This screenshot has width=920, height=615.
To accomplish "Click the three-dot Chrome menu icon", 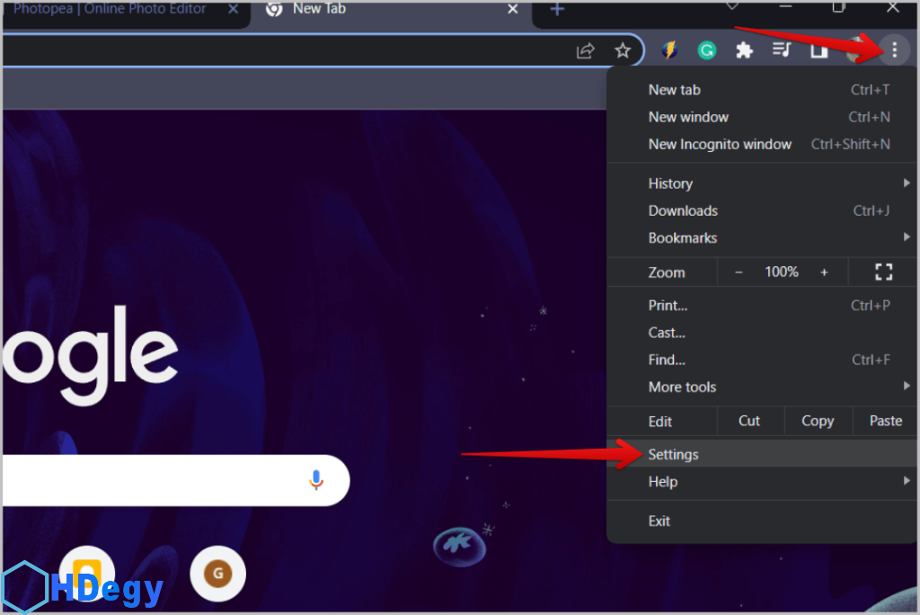I will click(x=893, y=50).
